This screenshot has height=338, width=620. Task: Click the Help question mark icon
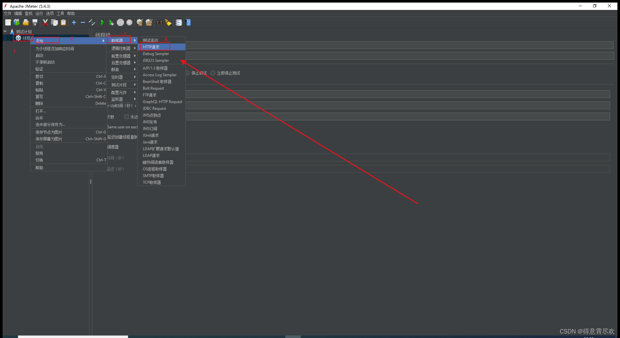(188, 22)
